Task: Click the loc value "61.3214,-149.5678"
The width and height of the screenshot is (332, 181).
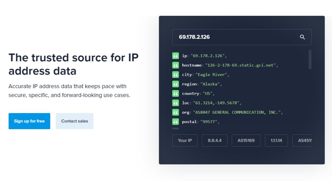Action: [x=216, y=103]
